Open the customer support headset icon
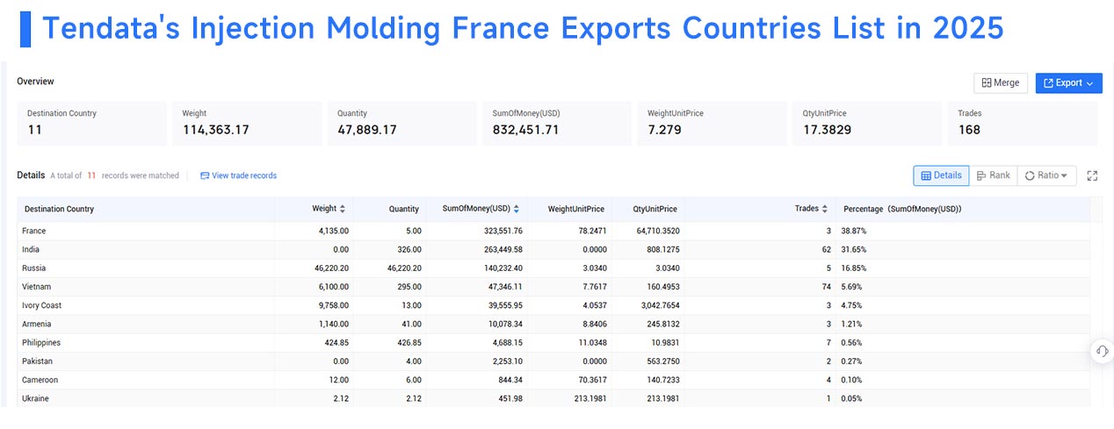1114x429 pixels. coord(1102,351)
